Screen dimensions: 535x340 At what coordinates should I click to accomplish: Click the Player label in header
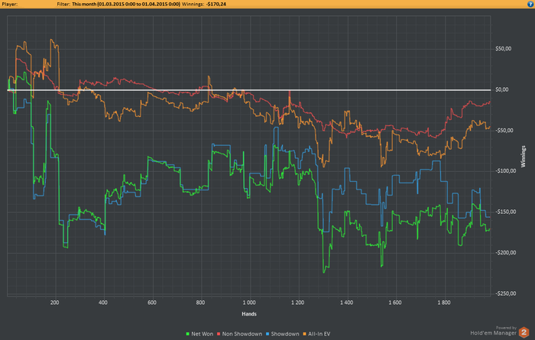tap(9, 4)
